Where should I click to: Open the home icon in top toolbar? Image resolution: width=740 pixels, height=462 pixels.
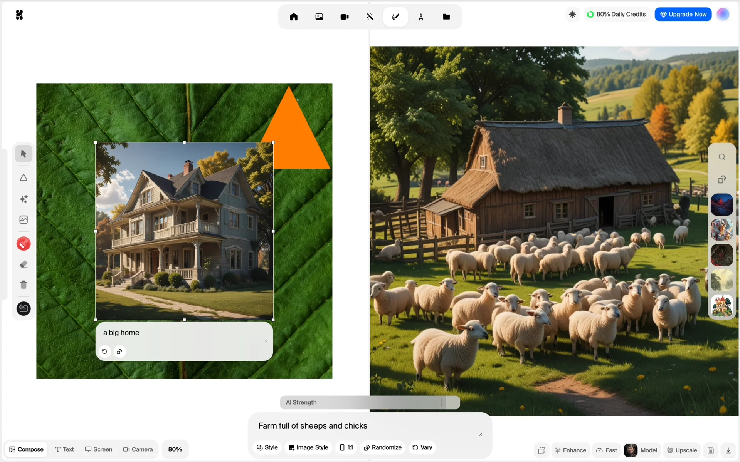[294, 17]
